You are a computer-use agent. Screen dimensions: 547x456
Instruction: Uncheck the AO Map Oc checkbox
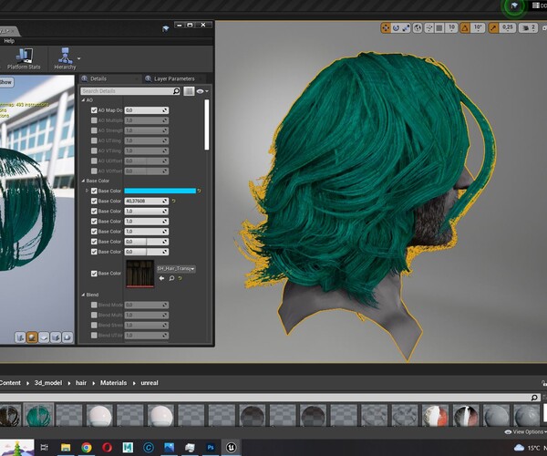pos(94,110)
